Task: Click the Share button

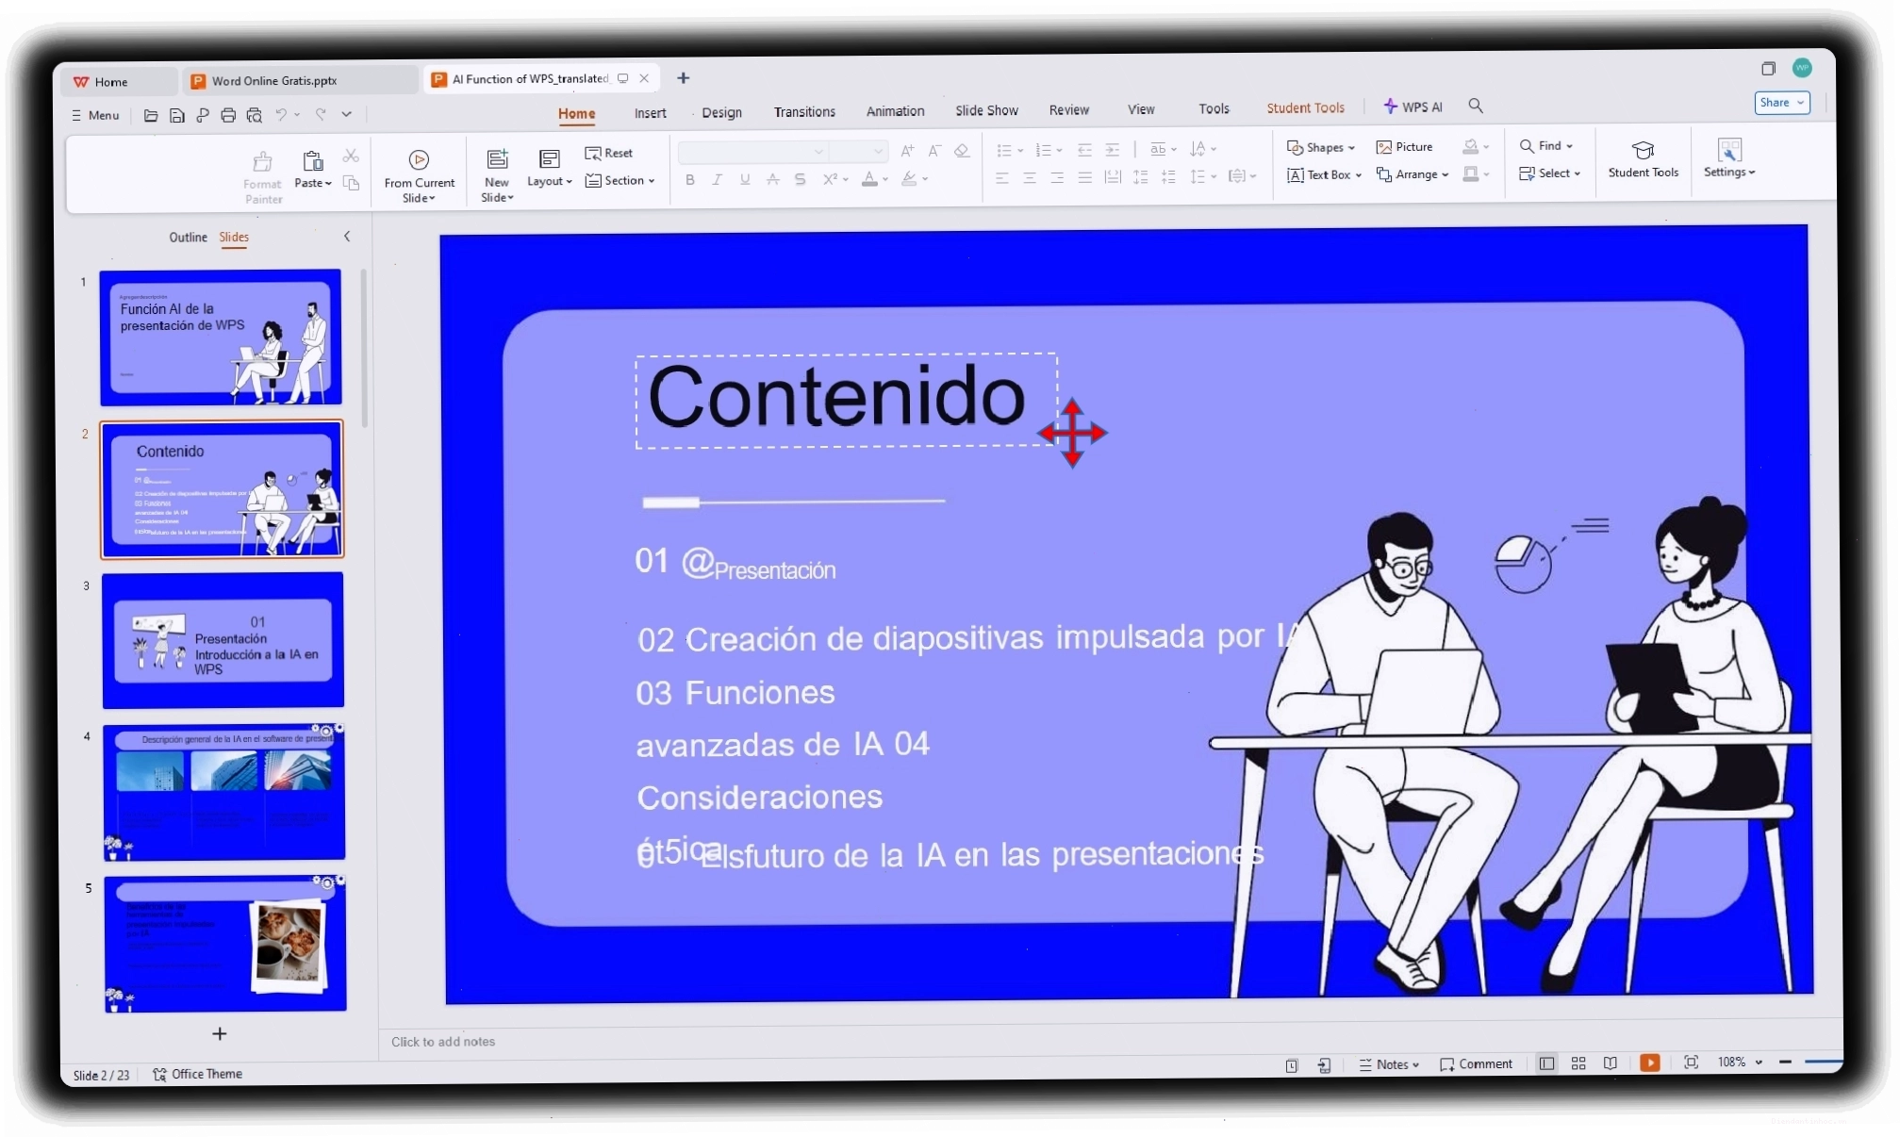Action: click(1781, 102)
